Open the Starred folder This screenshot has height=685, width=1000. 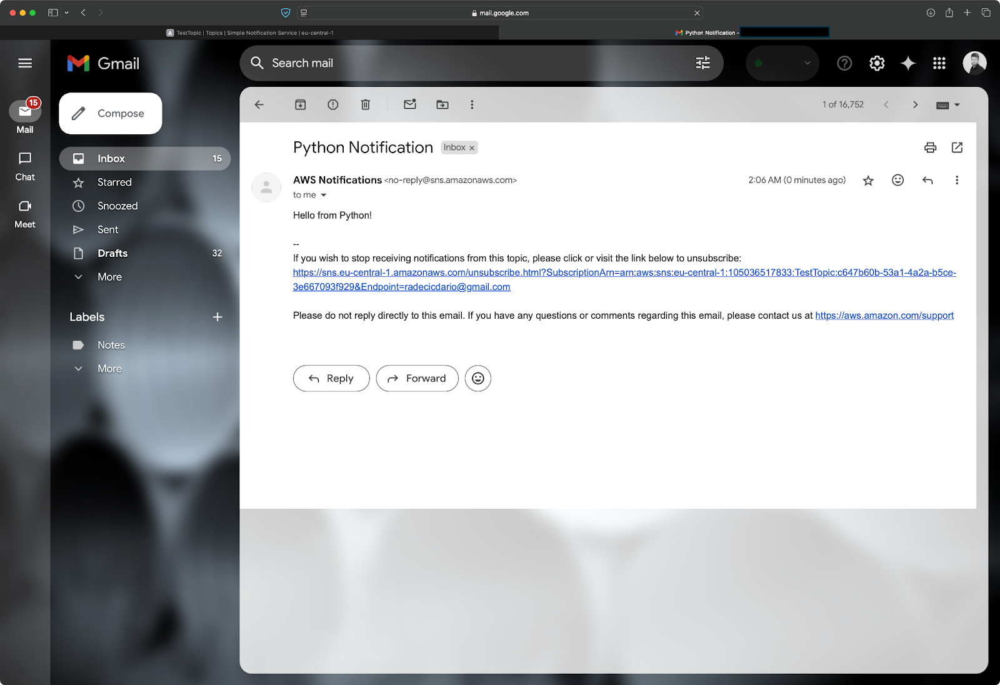click(x=145, y=182)
